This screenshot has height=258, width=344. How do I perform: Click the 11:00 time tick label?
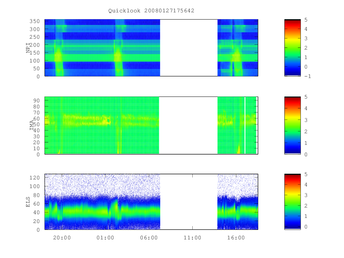[x=192, y=238]
